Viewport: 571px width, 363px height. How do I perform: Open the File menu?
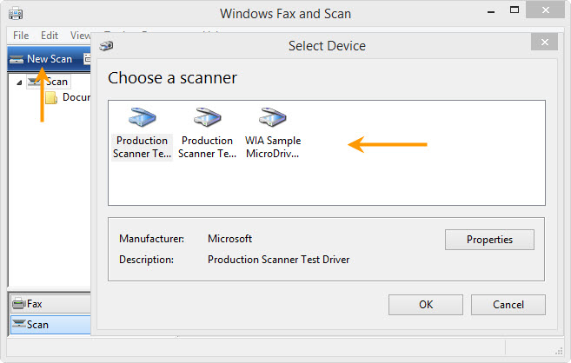[x=21, y=36]
